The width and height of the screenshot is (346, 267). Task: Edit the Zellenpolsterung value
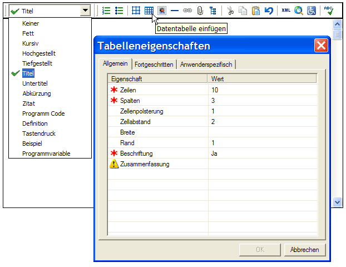pos(263,111)
